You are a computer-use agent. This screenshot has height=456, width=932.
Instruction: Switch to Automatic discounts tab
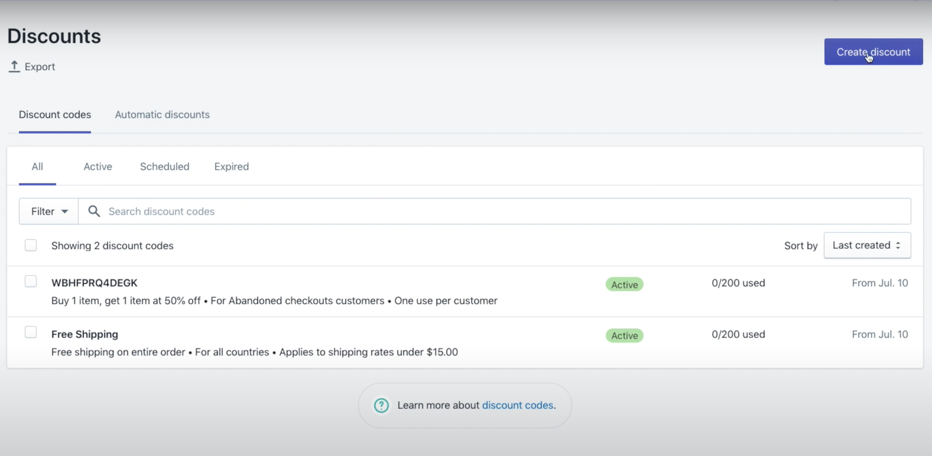click(x=163, y=115)
